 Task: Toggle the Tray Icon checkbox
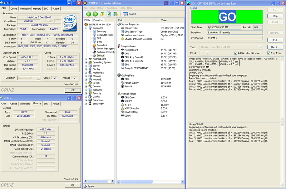(269, 53)
